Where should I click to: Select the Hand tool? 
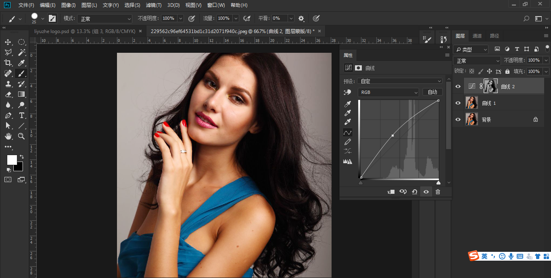pos(8,137)
